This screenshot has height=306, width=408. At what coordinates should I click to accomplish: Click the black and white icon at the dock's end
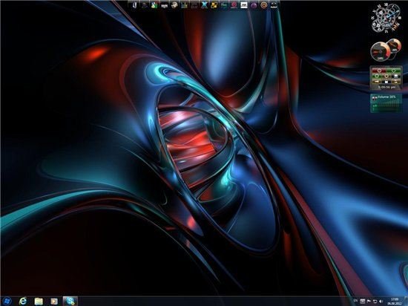point(274,5)
